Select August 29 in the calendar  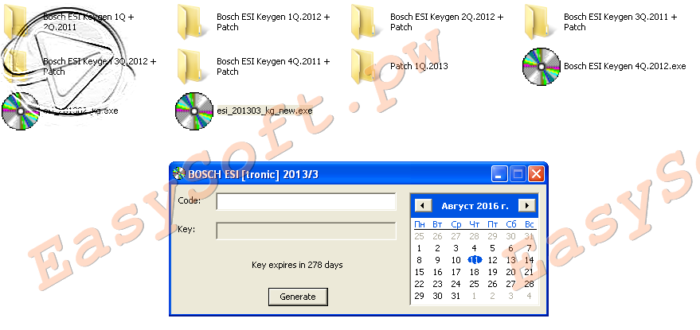tap(419, 296)
